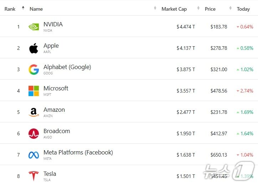Sort by the Market Cap header
This screenshot has height=184, width=258.
point(174,9)
